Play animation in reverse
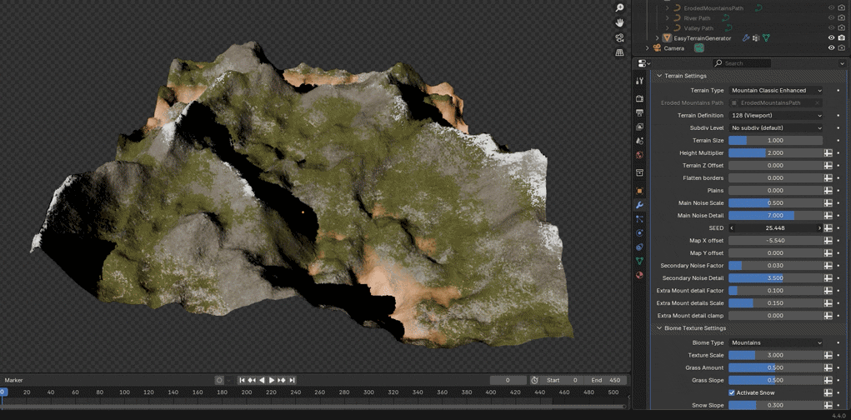Image resolution: width=851 pixels, height=420 pixels. point(263,380)
